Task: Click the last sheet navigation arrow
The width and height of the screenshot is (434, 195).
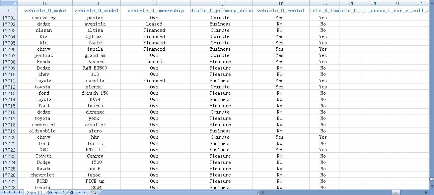Action: [x=20, y=192]
